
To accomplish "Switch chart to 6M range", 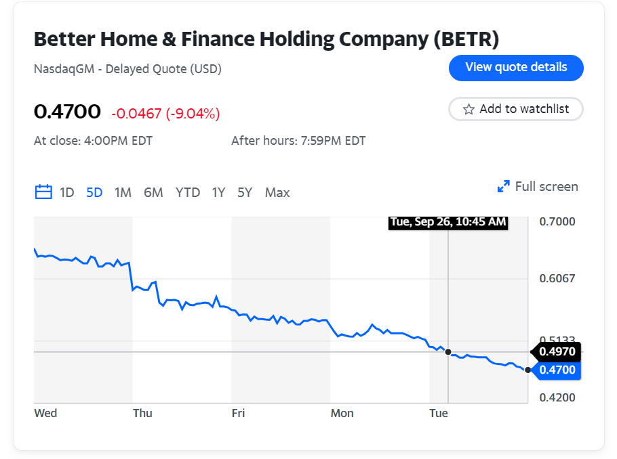I will pyautogui.click(x=153, y=192).
